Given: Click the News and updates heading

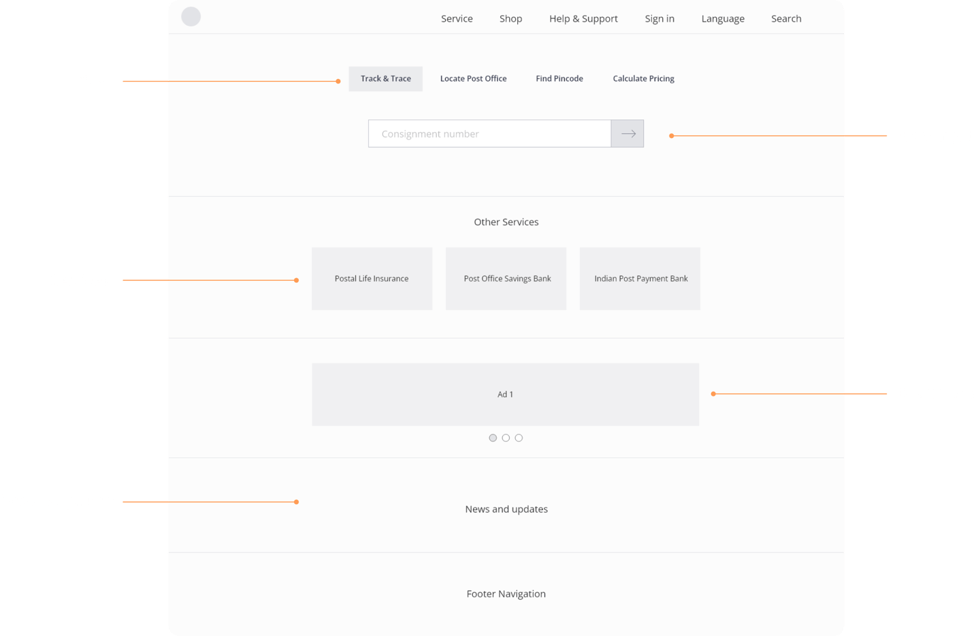Looking at the screenshot, I should pos(506,509).
